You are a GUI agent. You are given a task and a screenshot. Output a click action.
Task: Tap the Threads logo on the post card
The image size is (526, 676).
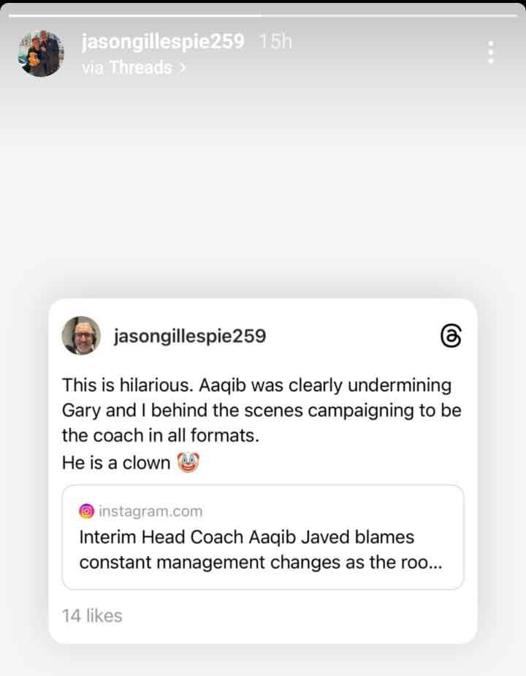pos(451,336)
